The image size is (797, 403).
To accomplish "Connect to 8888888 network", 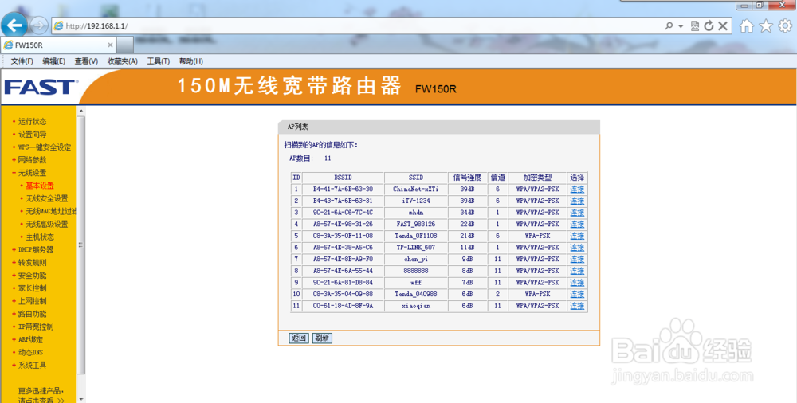I will pyautogui.click(x=577, y=271).
